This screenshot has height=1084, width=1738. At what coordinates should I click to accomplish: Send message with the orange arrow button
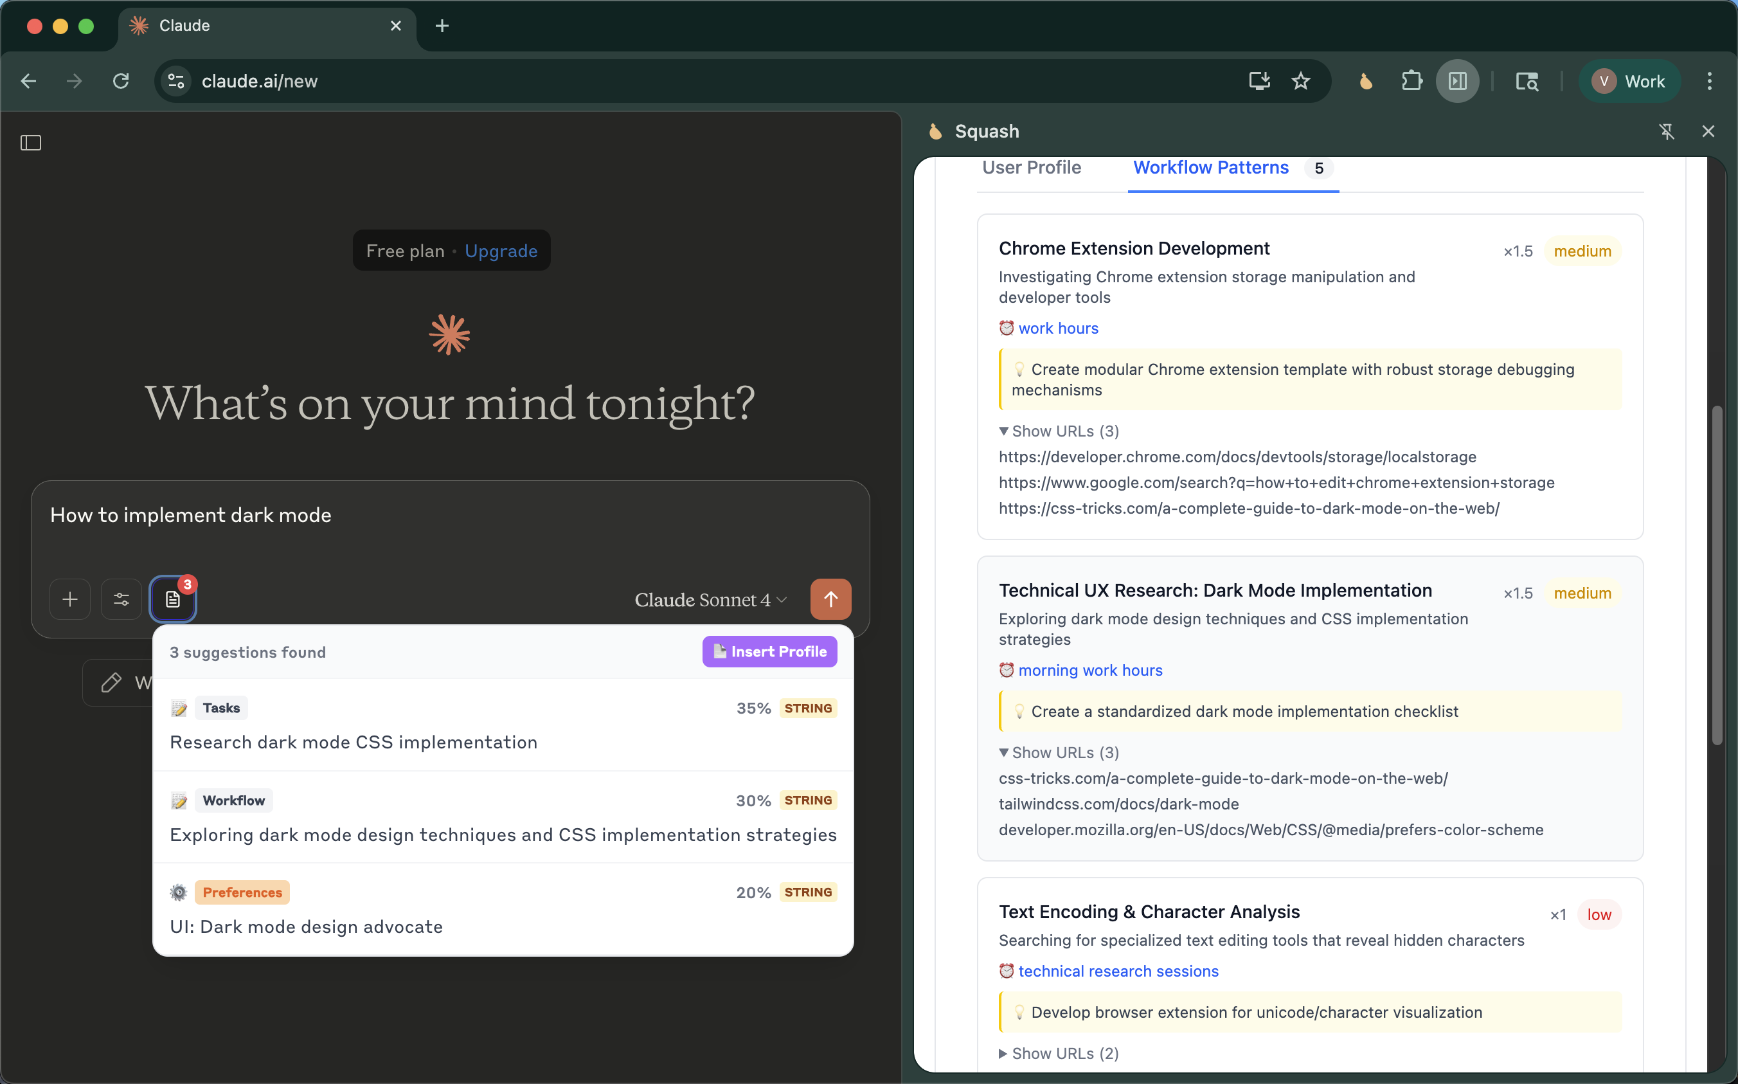[x=830, y=599]
